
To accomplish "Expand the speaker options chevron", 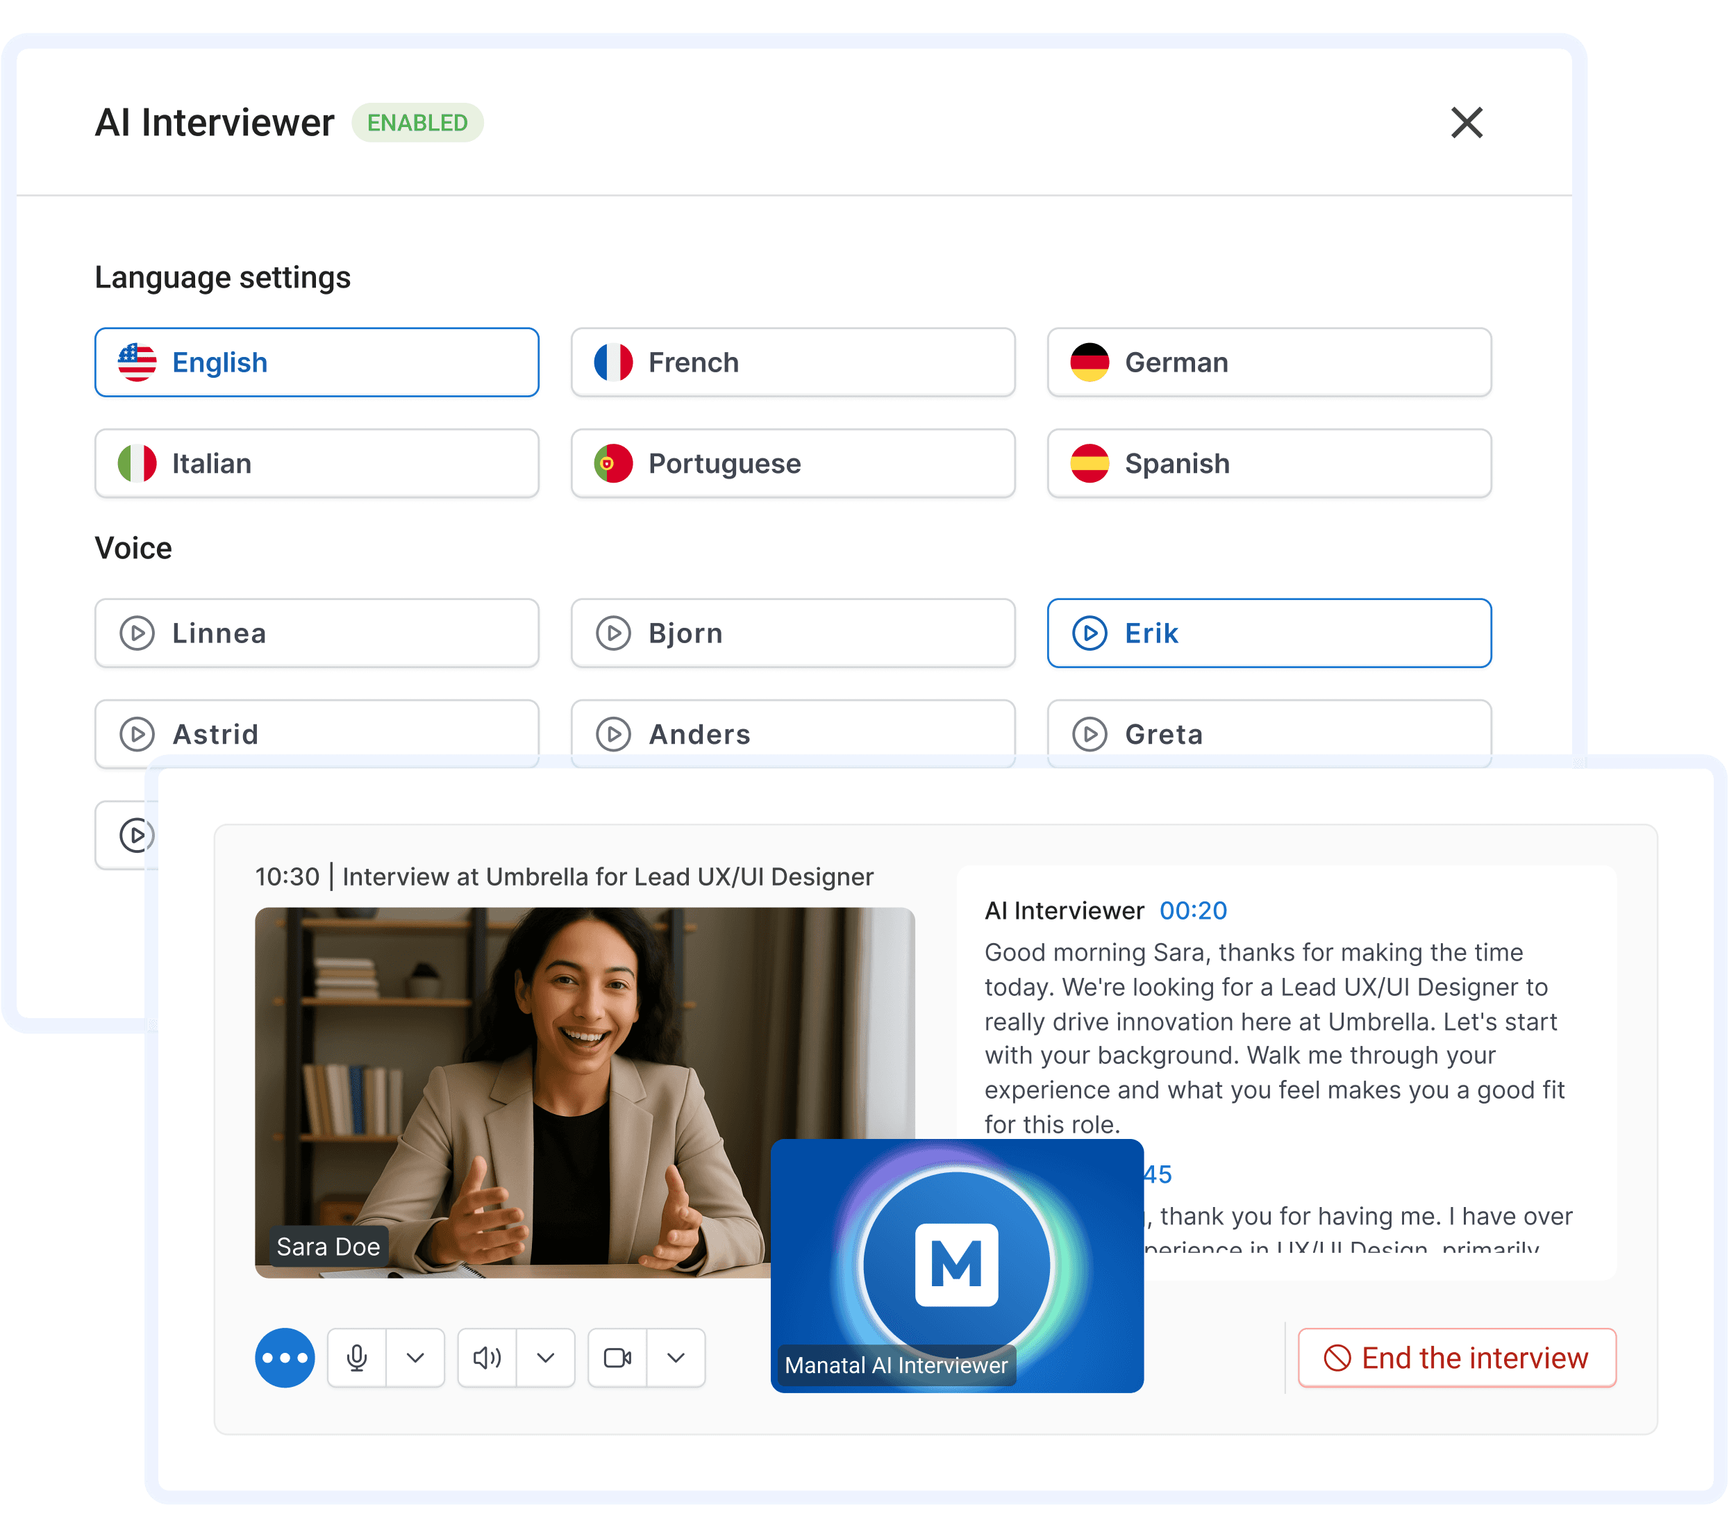I will 546,1358.
